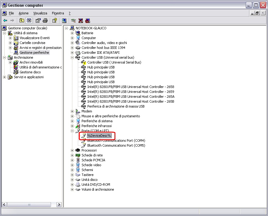Click the Disable device toolbar icon
268x216 pixels.
88,21
